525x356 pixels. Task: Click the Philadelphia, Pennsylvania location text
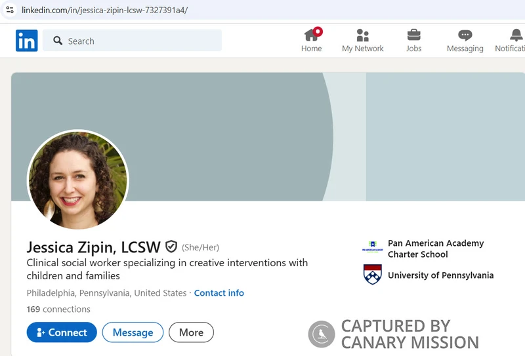[106, 293]
